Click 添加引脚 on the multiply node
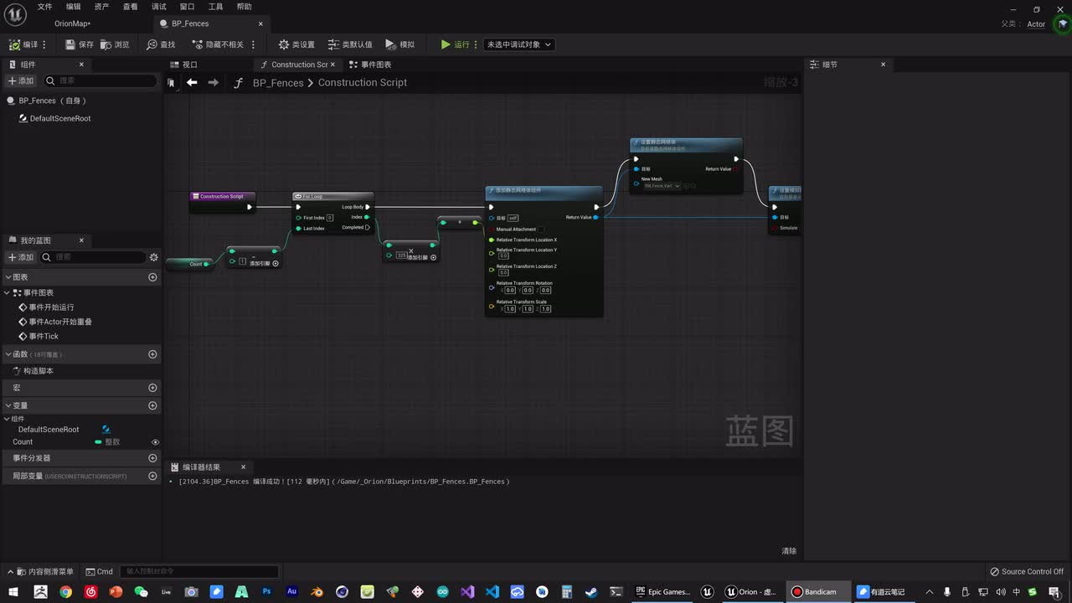1072x603 pixels. [421, 257]
